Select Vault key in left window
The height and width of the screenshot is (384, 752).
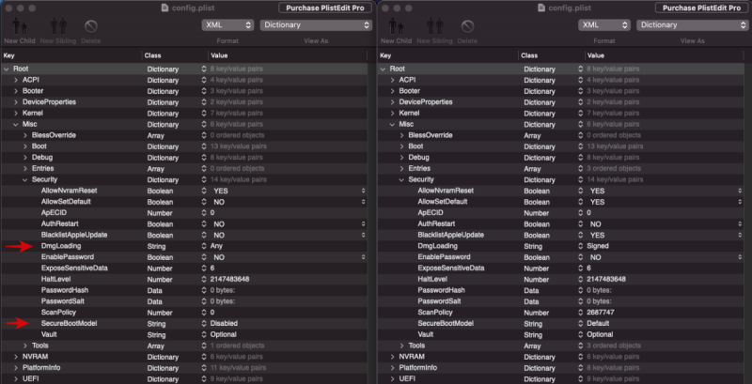point(49,334)
